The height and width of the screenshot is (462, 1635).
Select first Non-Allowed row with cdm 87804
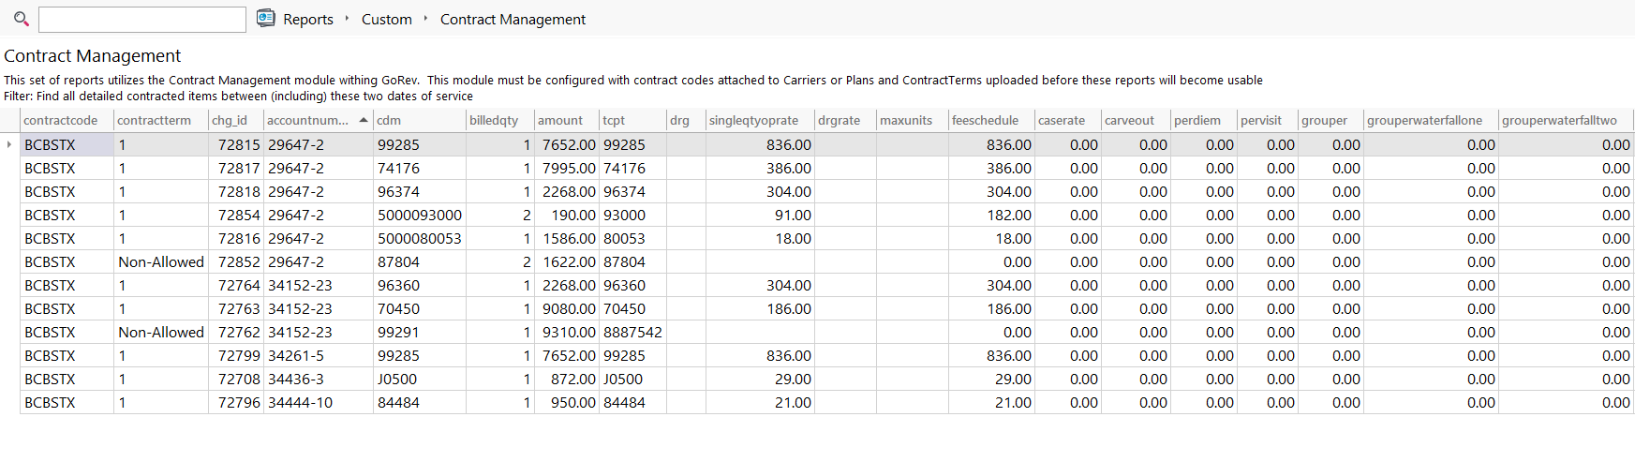[826, 261]
